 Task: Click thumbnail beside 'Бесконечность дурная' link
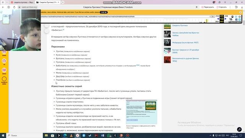pos(167,60)
